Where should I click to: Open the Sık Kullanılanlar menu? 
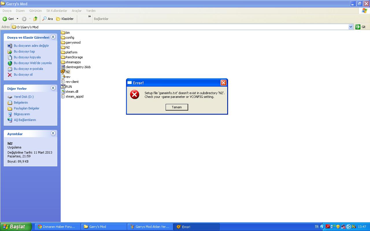click(57, 11)
